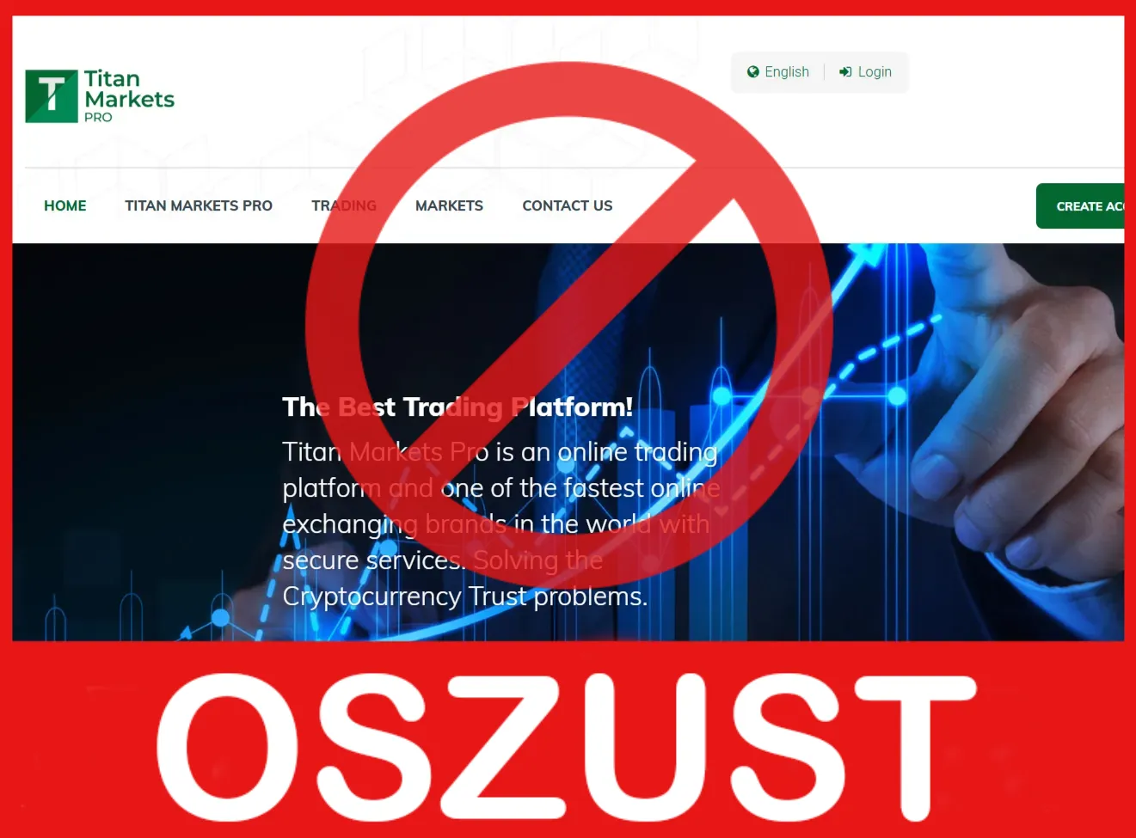
Task: Open the MARKETS menu item
Action: pyautogui.click(x=449, y=206)
